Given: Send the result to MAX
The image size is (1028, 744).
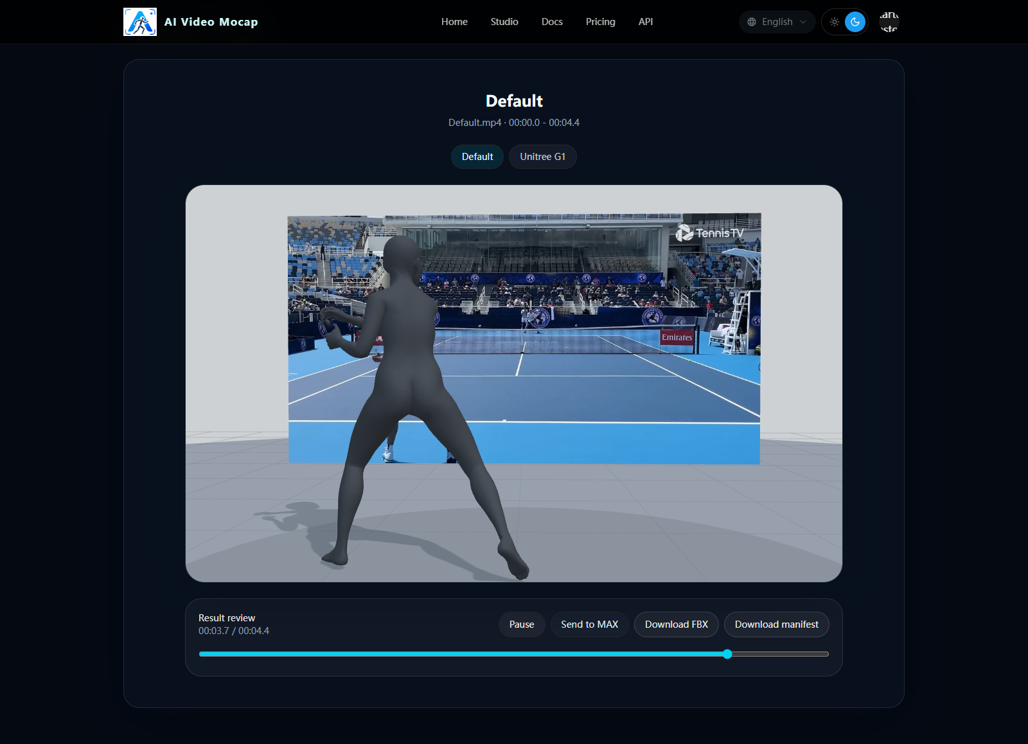Looking at the screenshot, I should pyautogui.click(x=590, y=624).
